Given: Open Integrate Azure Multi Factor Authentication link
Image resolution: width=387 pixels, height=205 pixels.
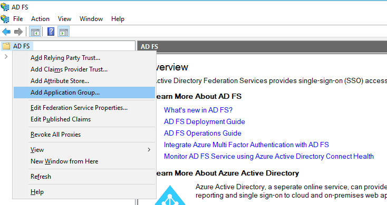Looking at the screenshot, I should click(246, 145).
